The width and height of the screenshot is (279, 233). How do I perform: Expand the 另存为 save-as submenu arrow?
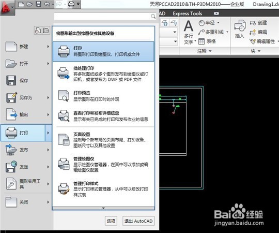pyautogui.click(x=48, y=97)
